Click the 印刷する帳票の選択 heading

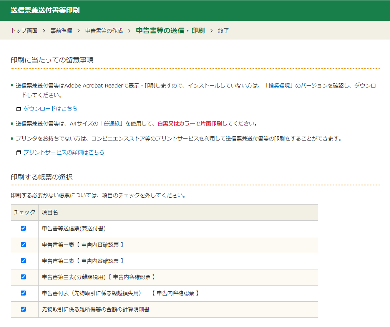click(x=41, y=177)
